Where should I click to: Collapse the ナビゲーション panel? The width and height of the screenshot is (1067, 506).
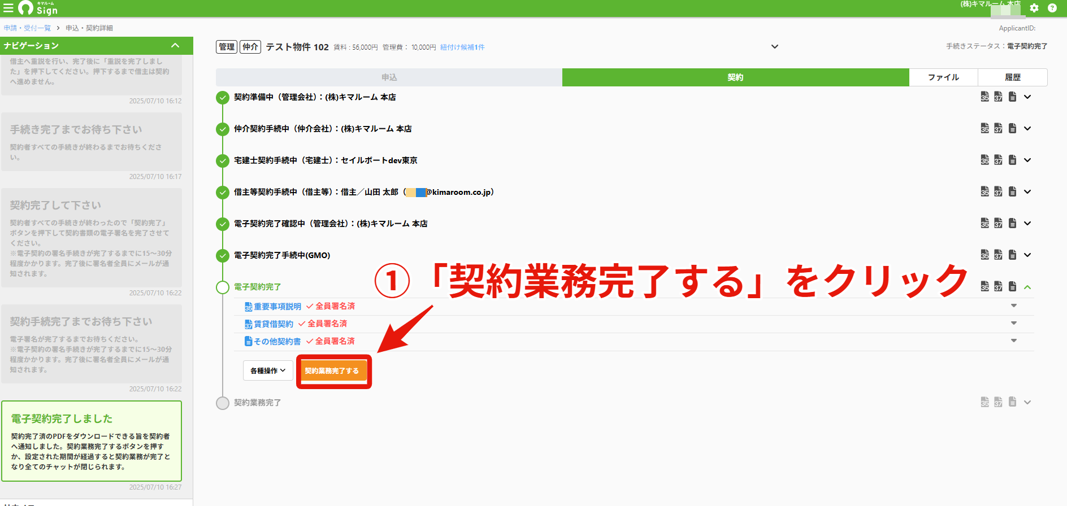tap(175, 45)
